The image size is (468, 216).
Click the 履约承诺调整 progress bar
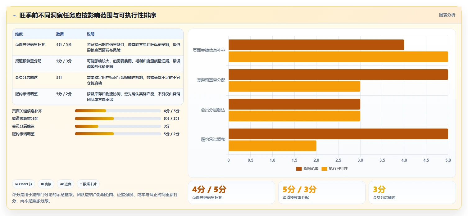pos(118,134)
